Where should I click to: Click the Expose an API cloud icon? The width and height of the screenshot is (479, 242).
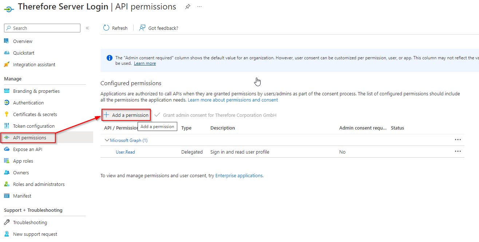(x=7, y=149)
